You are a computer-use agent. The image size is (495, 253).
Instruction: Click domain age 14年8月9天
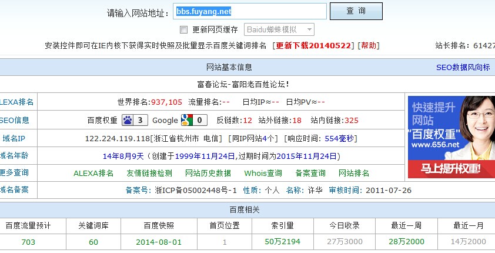(x=123, y=156)
